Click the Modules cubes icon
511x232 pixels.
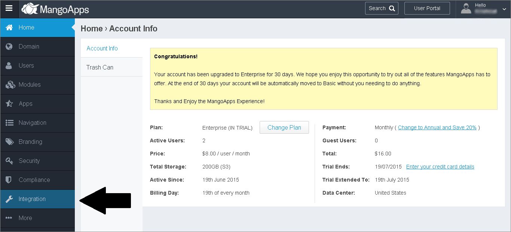click(x=10, y=85)
